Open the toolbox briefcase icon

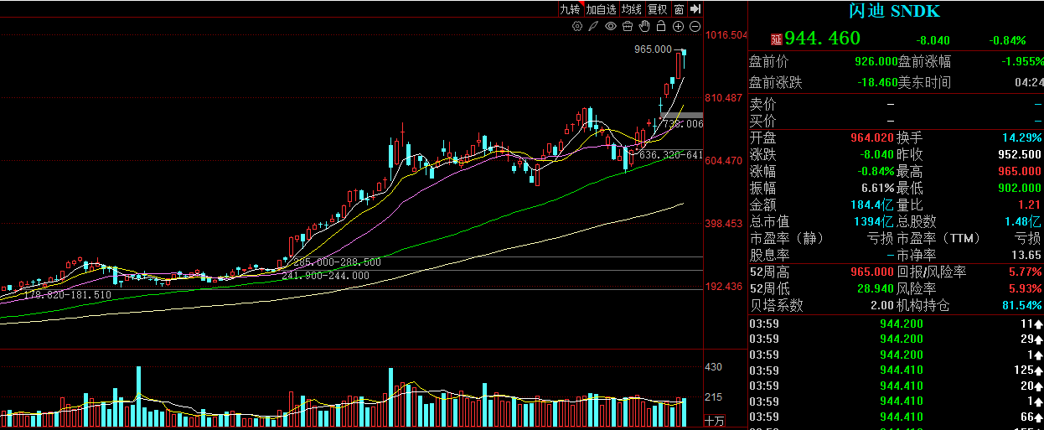628,27
